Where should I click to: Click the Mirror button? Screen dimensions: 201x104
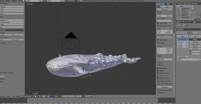12,14
